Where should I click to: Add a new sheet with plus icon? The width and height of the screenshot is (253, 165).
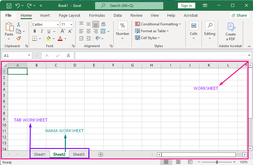[101, 154]
